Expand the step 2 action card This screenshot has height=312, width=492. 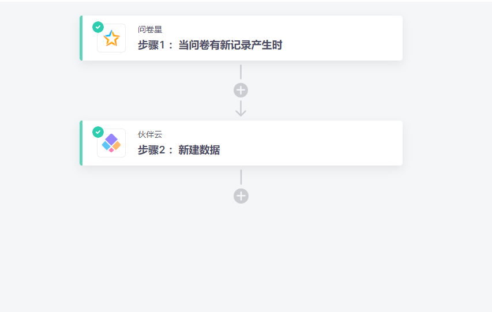[x=241, y=143]
